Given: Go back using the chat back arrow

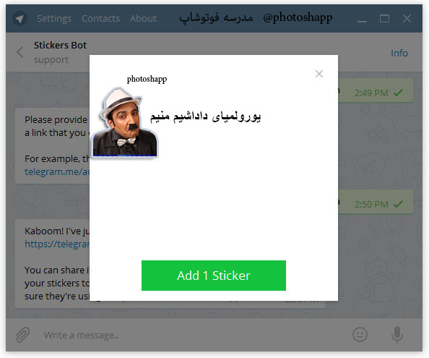Looking at the screenshot, I should (19, 52).
